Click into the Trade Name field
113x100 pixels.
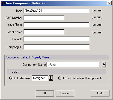56,25
